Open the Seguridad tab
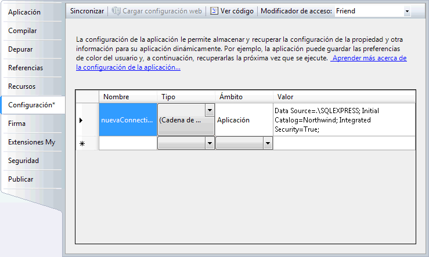Viewport: 429px width, 257px height. click(24, 161)
